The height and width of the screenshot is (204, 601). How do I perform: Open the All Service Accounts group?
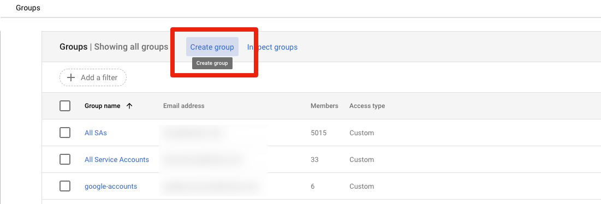pos(116,160)
